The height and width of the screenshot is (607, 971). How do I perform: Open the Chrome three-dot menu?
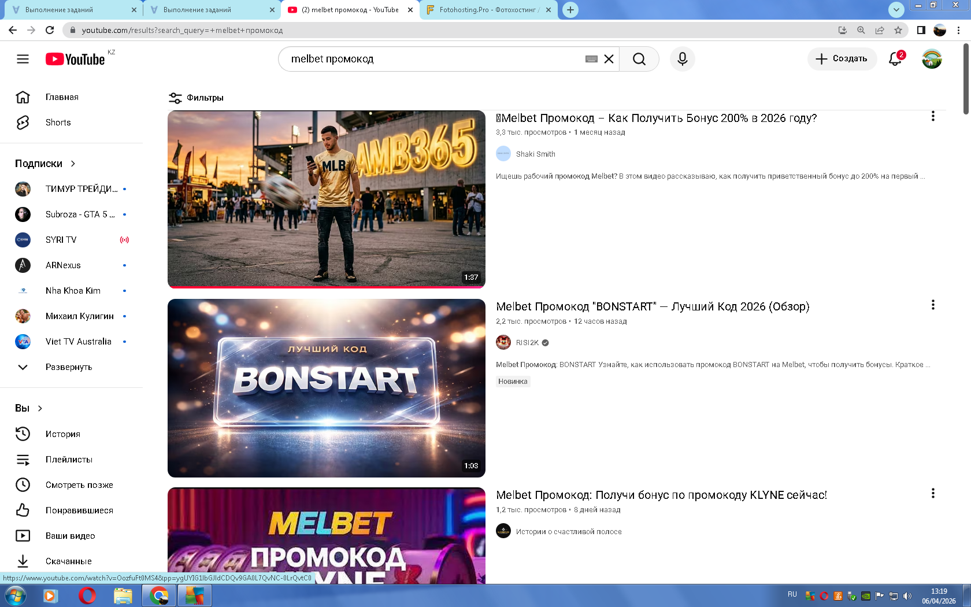coord(958,30)
